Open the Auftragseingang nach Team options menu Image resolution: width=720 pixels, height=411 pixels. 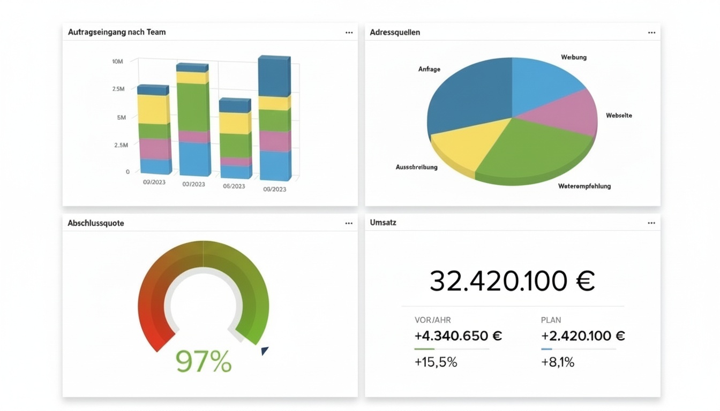tap(349, 32)
